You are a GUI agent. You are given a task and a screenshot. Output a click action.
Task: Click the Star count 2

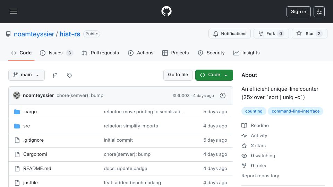[x=319, y=34]
